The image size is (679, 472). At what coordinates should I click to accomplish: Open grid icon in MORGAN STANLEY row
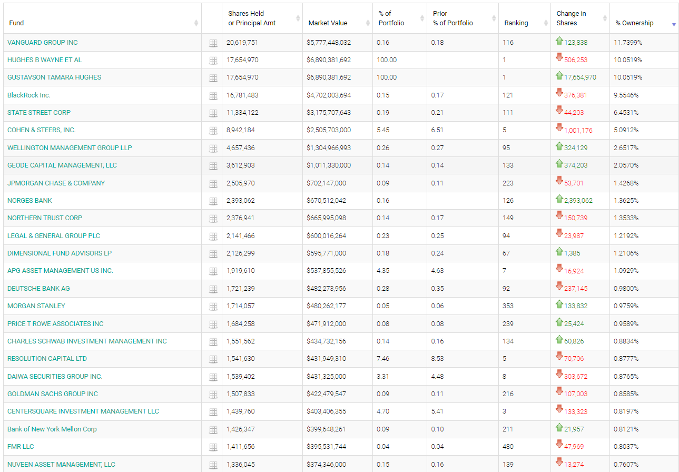pos(213,307)
